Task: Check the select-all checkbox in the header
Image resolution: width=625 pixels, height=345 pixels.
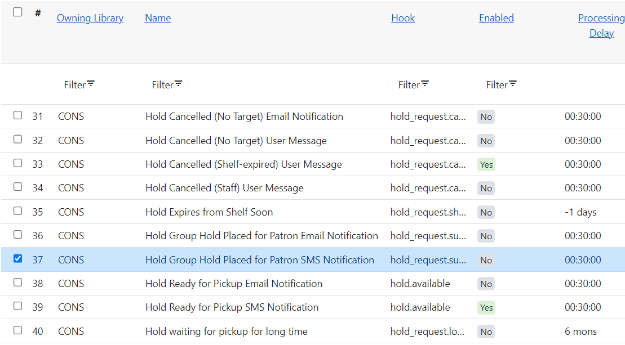Action: pos(17,12)
